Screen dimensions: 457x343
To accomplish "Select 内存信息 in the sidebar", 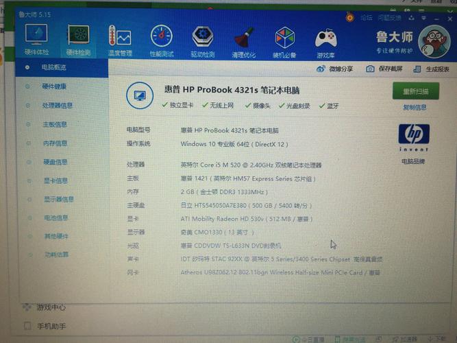I will pyautogui.click(x=55, y=143).
